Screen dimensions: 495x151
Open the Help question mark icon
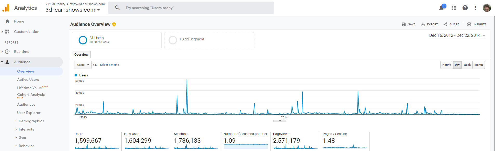click(x=465, y=8)
